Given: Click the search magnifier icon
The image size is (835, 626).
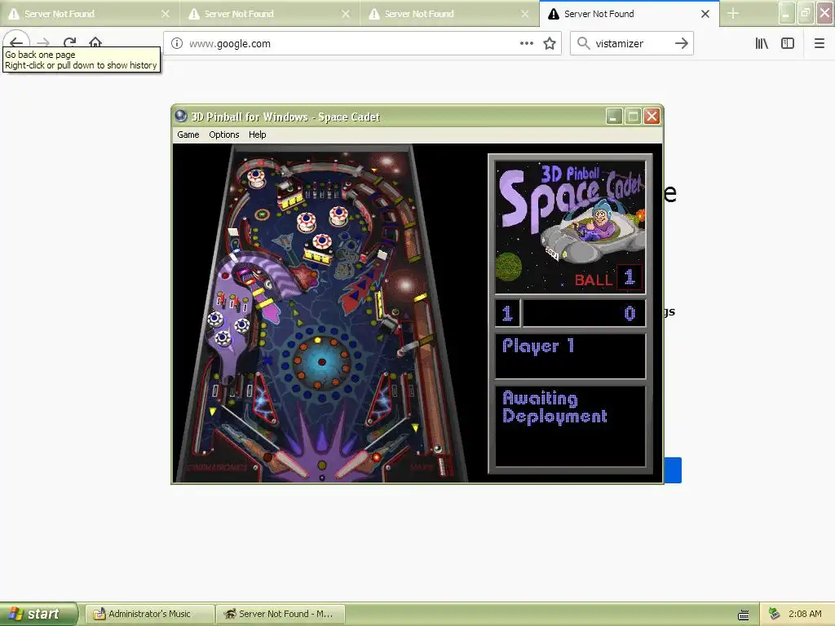Looking at the screenshot, I should [x=584, y=44].
